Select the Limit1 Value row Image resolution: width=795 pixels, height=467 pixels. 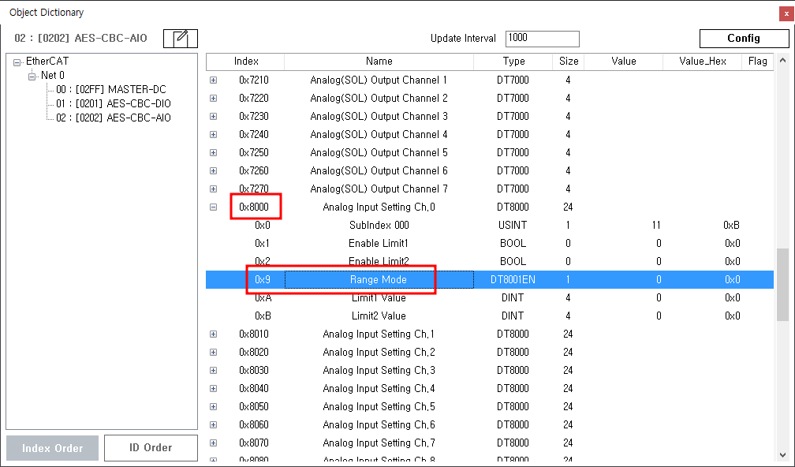click(x=377, y=298)
